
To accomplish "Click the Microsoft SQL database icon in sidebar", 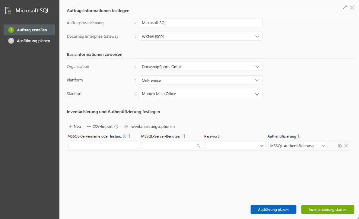I will (x=8, y=11).
